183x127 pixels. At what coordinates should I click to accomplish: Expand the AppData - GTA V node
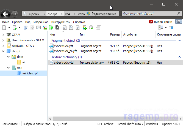(3, 46)
